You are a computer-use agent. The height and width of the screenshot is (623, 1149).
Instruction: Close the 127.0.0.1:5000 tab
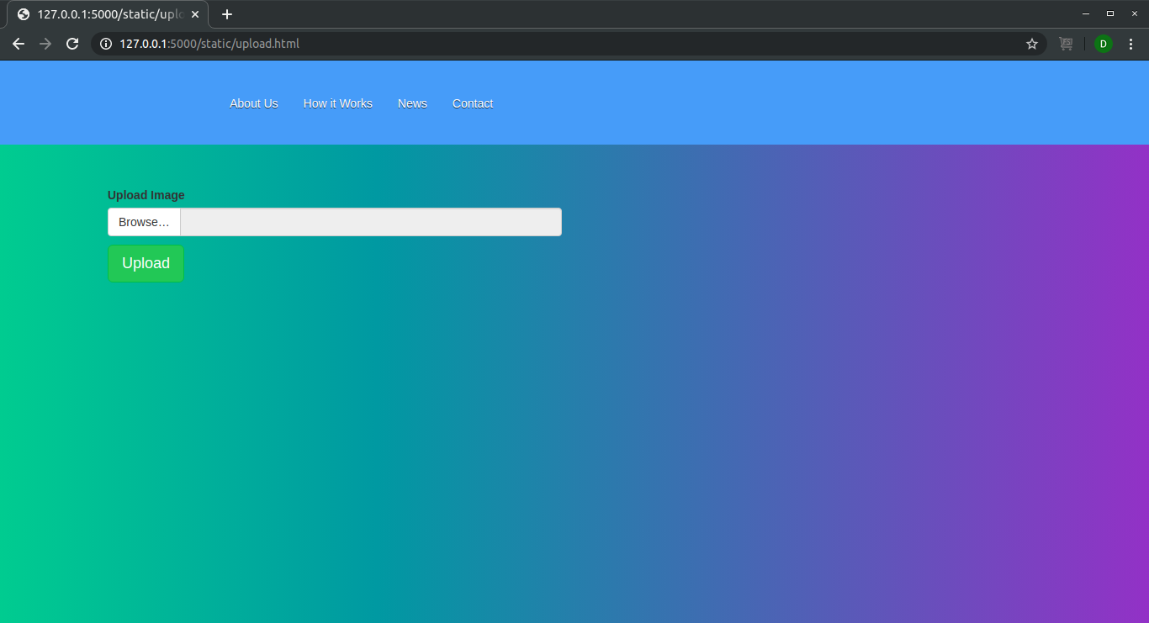(195, 14)
